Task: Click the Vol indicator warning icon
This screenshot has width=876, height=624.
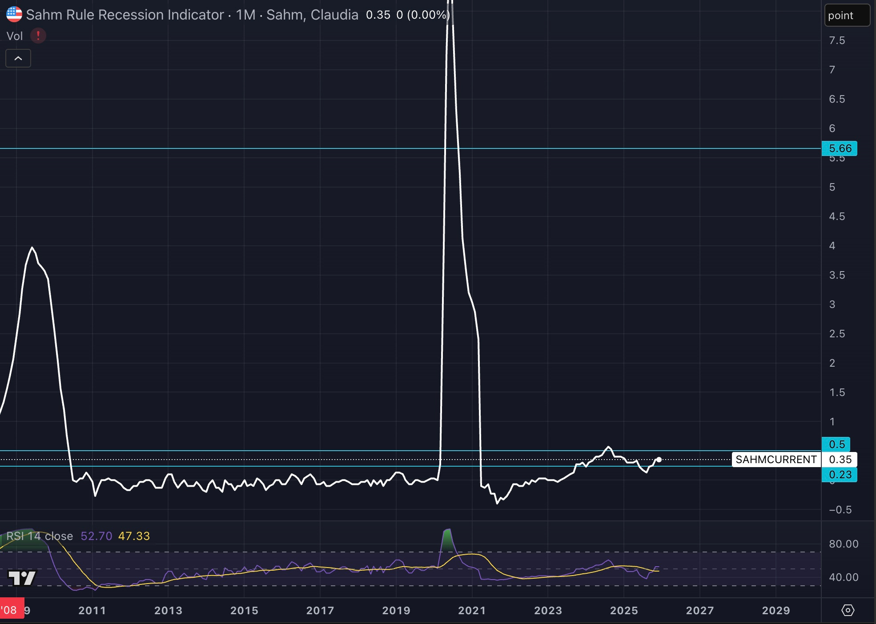Action: [38, 36]
